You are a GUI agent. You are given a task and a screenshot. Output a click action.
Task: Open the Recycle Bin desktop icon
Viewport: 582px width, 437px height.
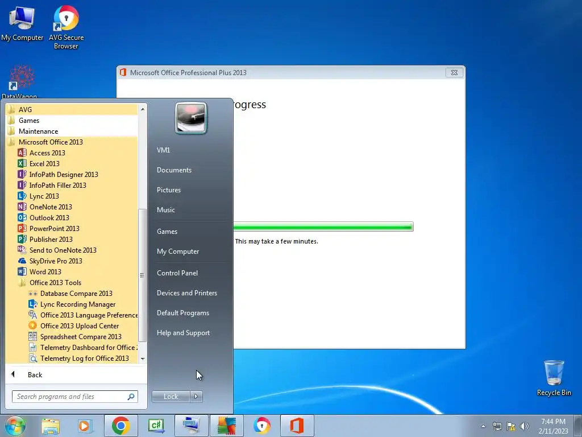click(x=554, y=378)
